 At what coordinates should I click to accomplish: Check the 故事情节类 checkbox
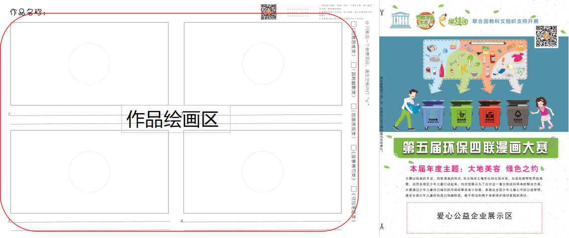click(353, 148)
